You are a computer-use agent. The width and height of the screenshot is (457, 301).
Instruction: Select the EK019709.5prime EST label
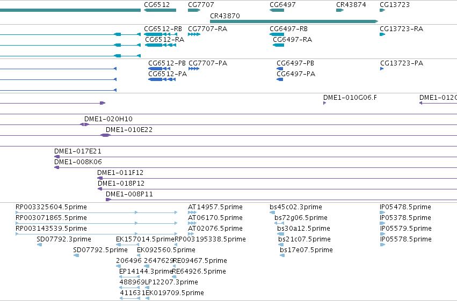[175, 293]
